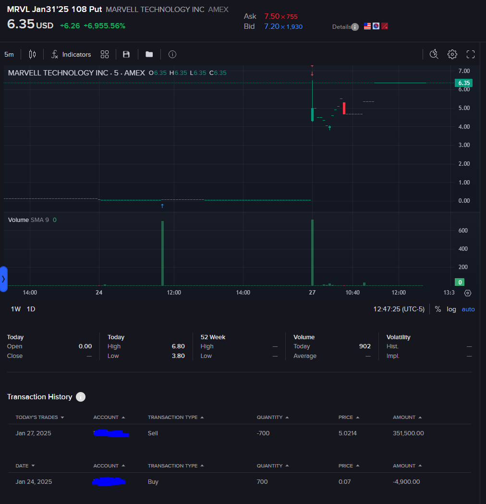Click the amount -4,900.00
This screenshot has height=504, width=486.
click(x=406, y=482)
